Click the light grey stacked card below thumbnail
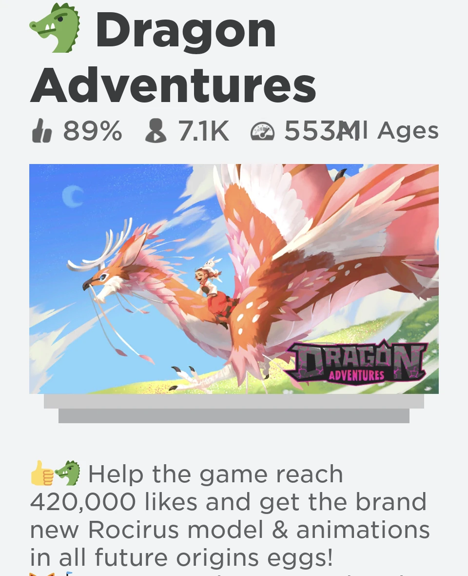This screenshot has height=576, width=468. pos(234,401)
